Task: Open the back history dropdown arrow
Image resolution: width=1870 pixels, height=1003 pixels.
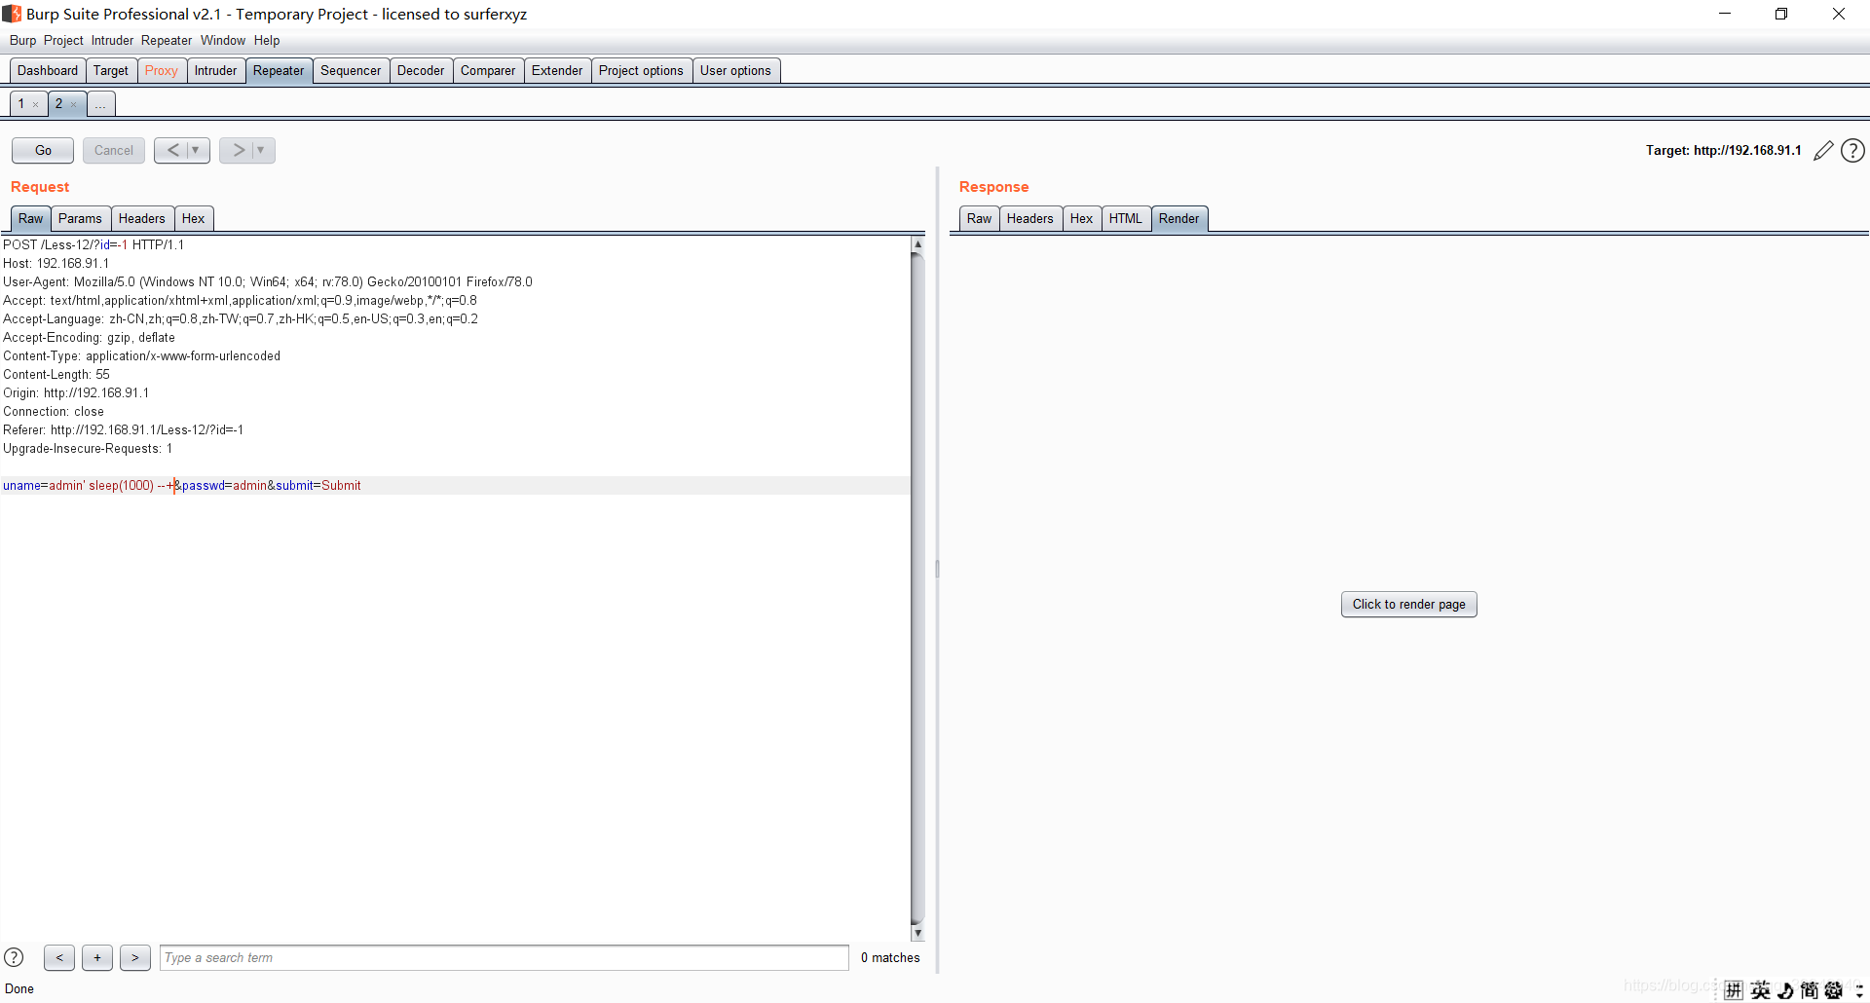Action: pyautogui.click(x=197, y=150)
